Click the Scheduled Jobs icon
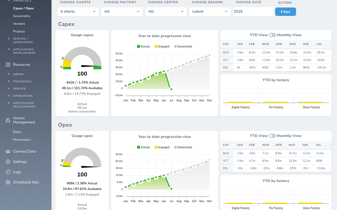The width and height of the screenshot is (337, 210). point(8,182)
